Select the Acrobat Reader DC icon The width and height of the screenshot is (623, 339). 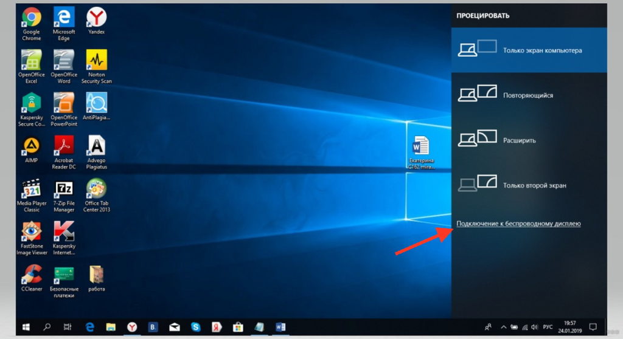click(x=64, y=146)
